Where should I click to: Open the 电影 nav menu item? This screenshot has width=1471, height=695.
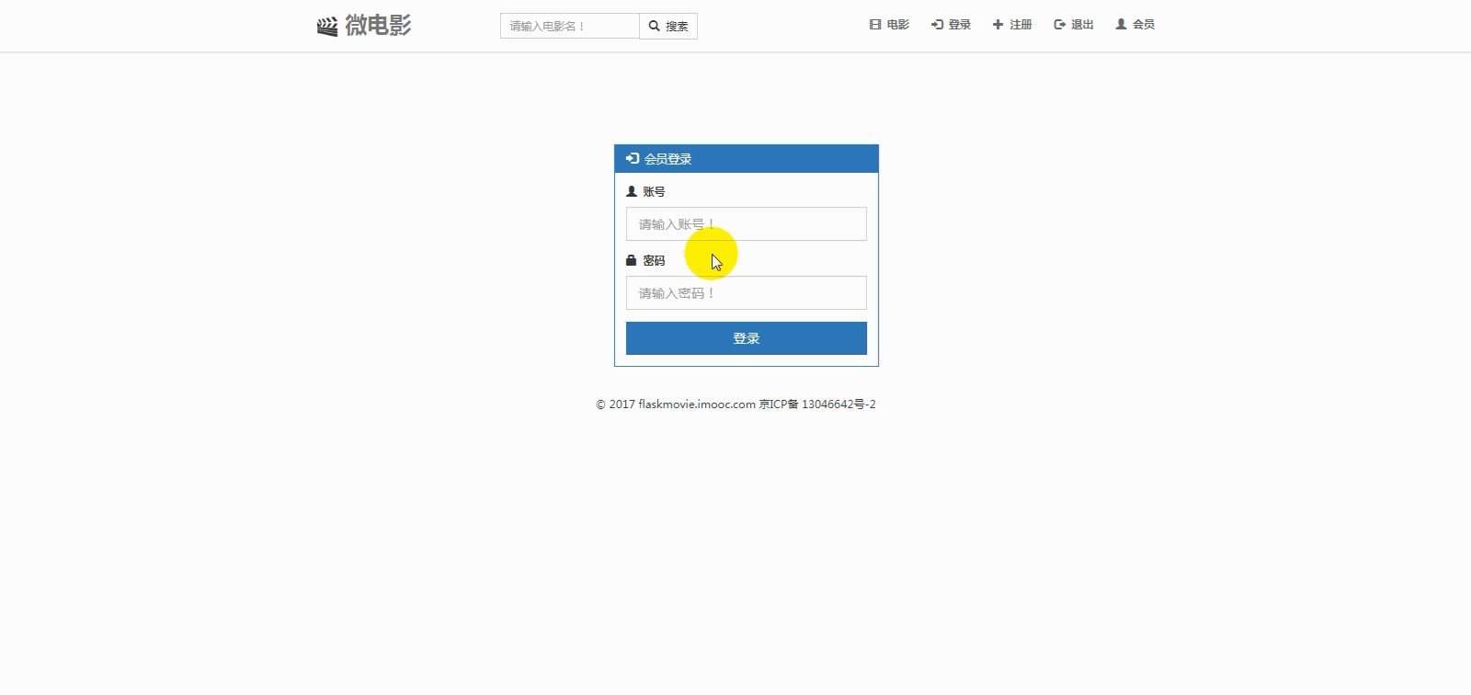pyautogui.click(x=889, y=25)
